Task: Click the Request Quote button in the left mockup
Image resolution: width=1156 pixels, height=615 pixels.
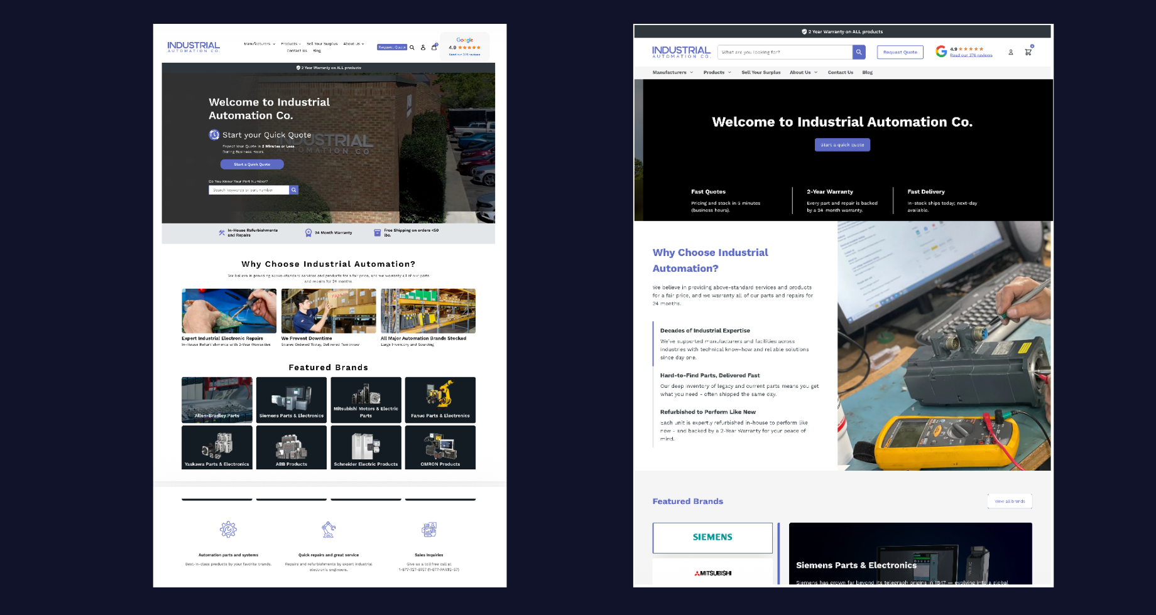Action: (x=392, y=47)
